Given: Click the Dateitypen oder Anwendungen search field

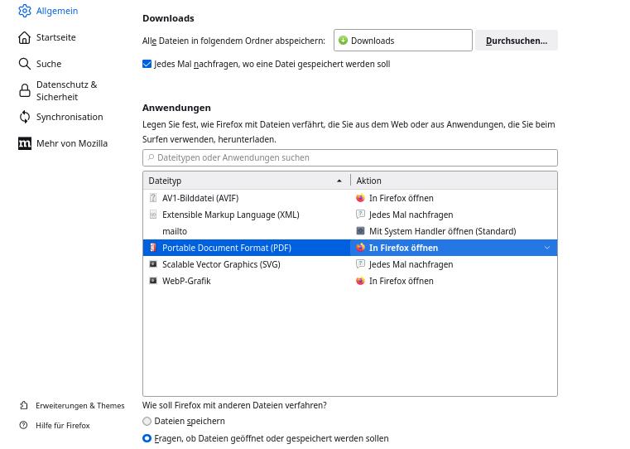Looking at the screenshot, I should [349, 157].
